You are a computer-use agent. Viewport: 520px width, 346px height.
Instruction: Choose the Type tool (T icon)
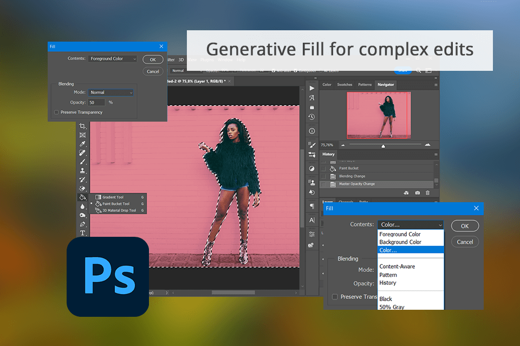(82, 232)
